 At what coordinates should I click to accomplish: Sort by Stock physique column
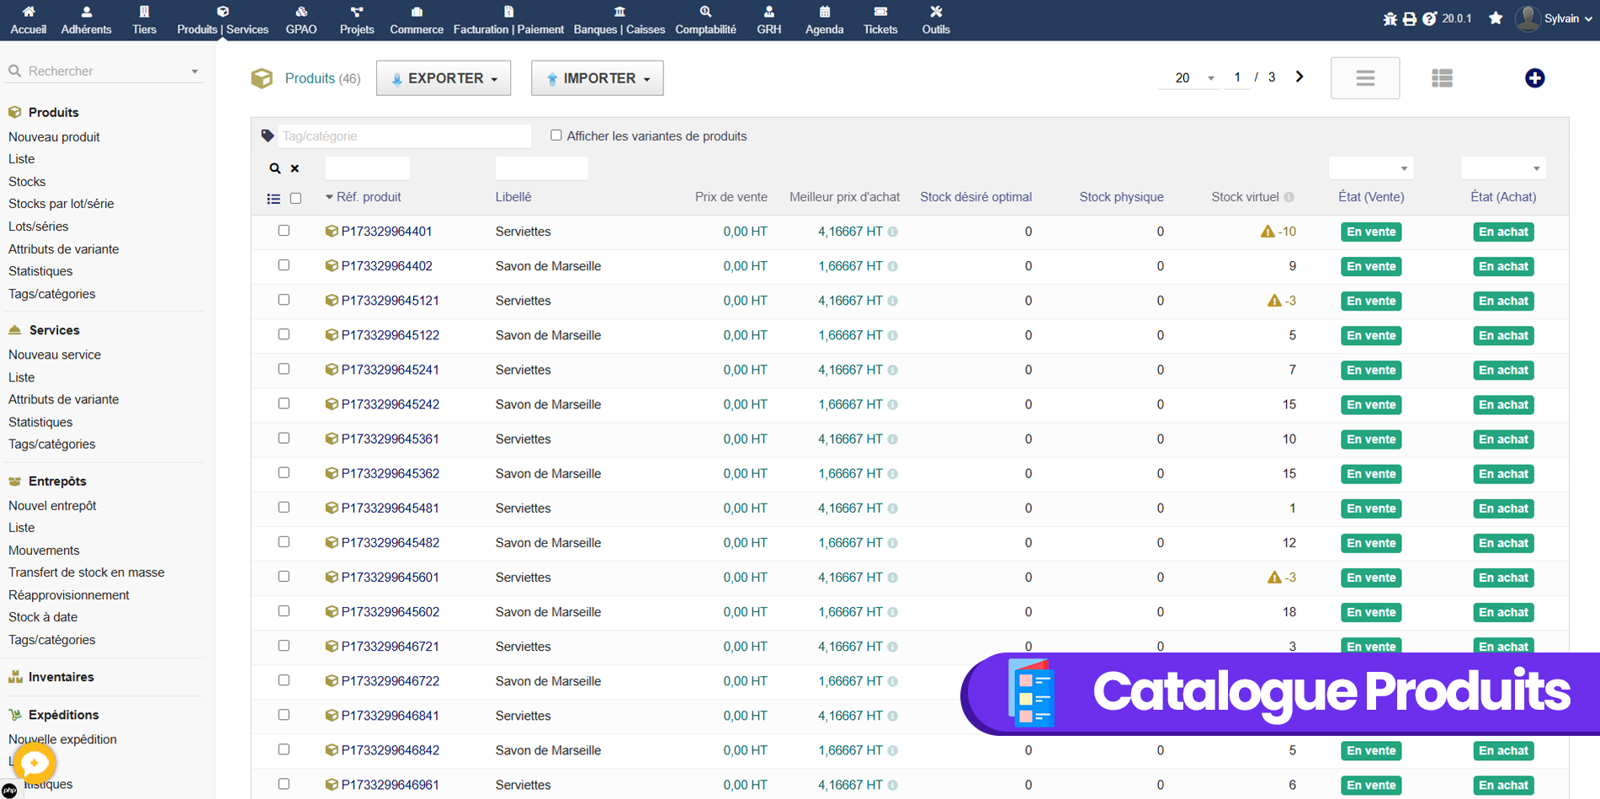click(x=1121, y=197)
